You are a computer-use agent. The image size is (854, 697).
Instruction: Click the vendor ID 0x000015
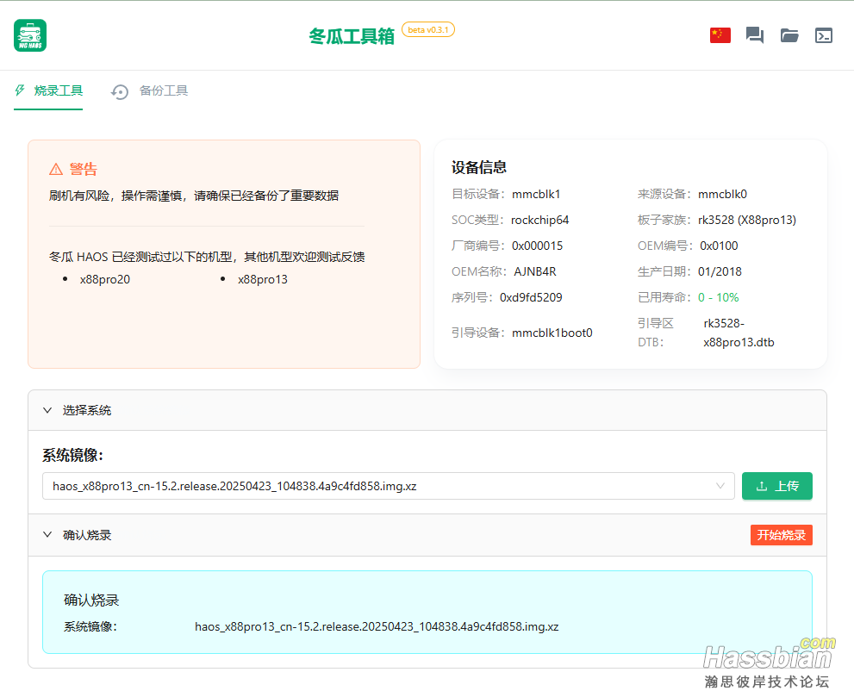tap(537, 246)
